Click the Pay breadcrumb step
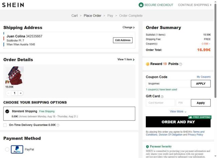217x158 pixels. [x=110, y=16]
